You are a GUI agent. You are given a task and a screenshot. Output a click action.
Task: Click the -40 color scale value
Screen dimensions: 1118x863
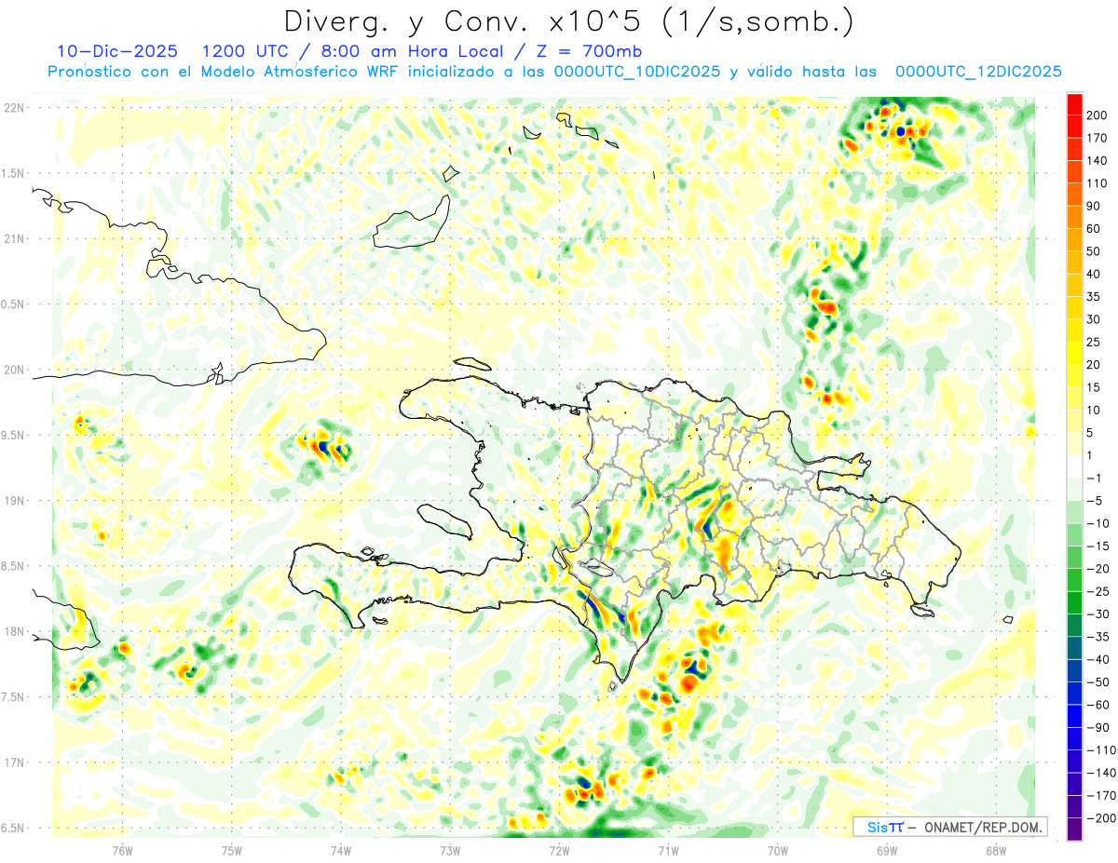tap(1100, 660)
